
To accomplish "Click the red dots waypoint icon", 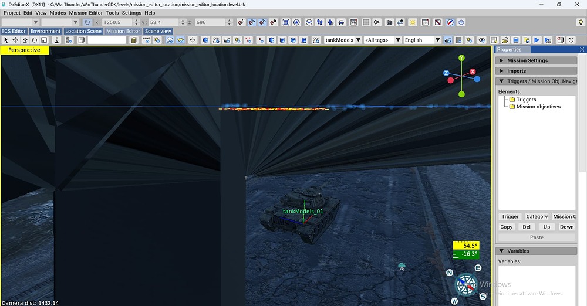I will [248, 40].
